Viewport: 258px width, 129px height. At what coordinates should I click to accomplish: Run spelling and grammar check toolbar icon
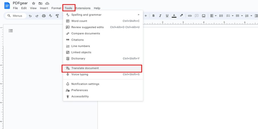[50, 16]
